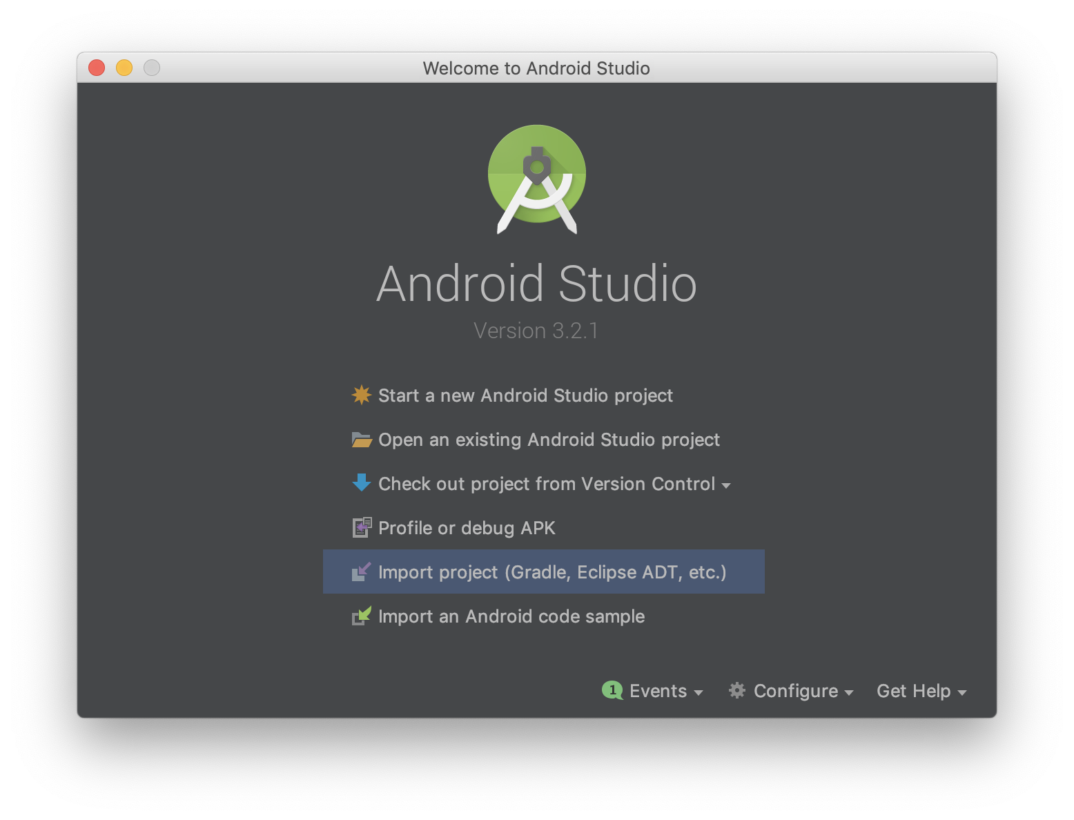Click the green Events notification badge

tap(612, 690)
